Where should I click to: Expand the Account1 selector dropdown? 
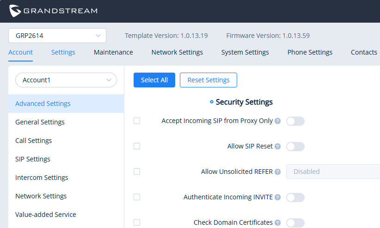(x=66, y=80)
